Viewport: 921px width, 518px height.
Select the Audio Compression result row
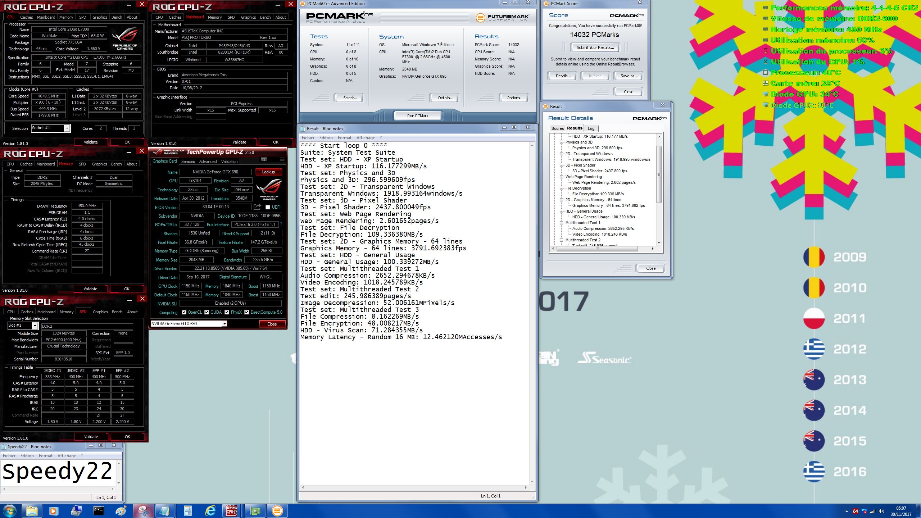point(603,228)
